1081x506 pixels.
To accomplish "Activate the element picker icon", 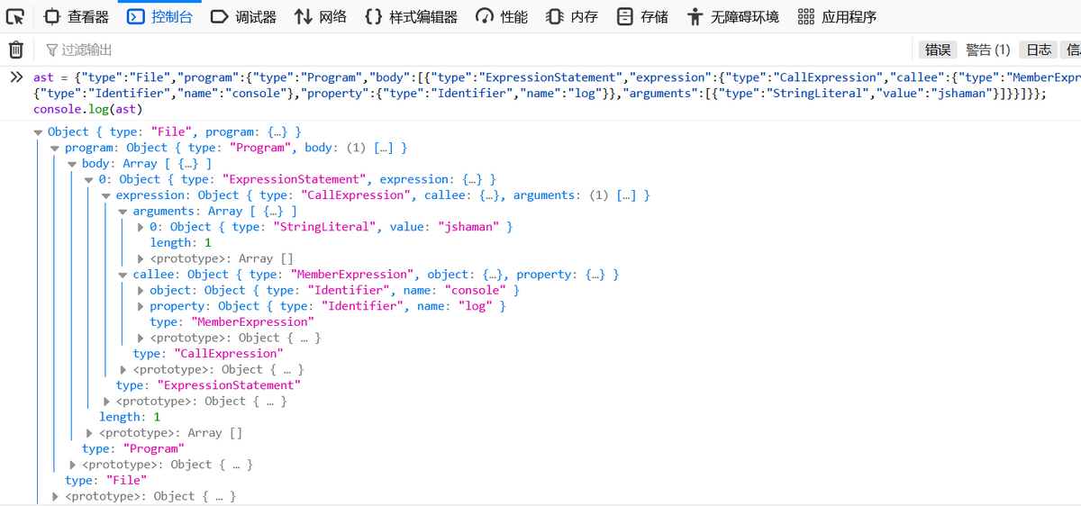I will click(15, 16).
